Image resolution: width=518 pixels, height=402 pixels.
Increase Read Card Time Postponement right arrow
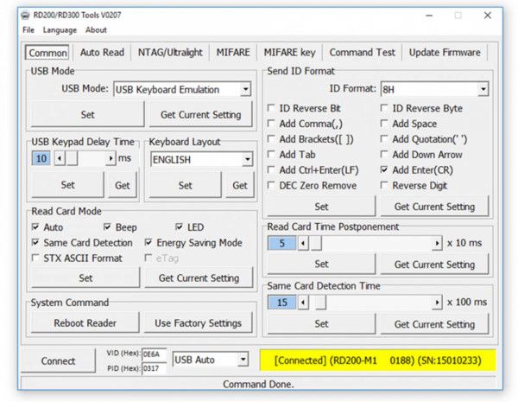click(x=437, y=244)
